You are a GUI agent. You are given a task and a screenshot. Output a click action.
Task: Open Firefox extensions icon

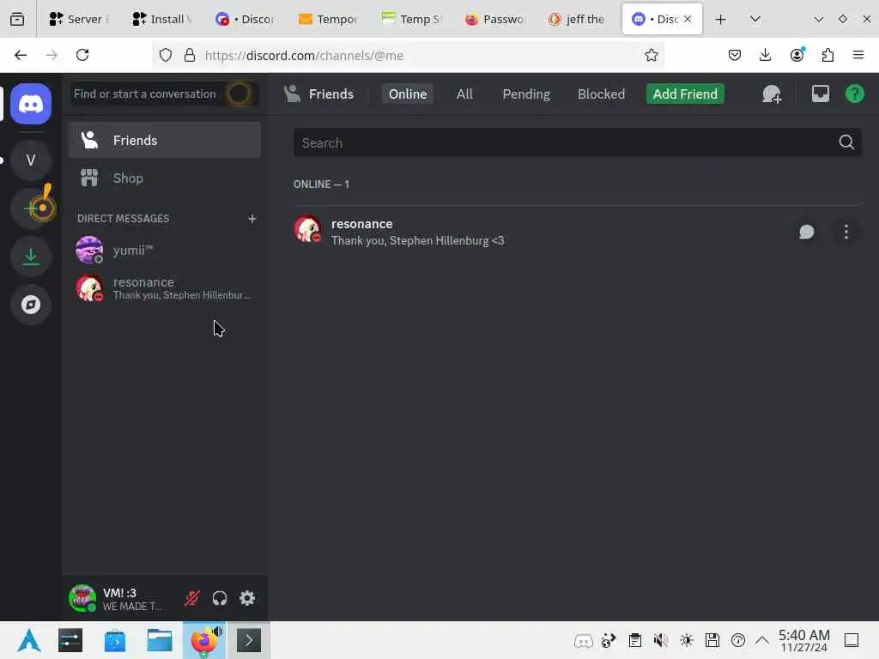click(827, 55)
